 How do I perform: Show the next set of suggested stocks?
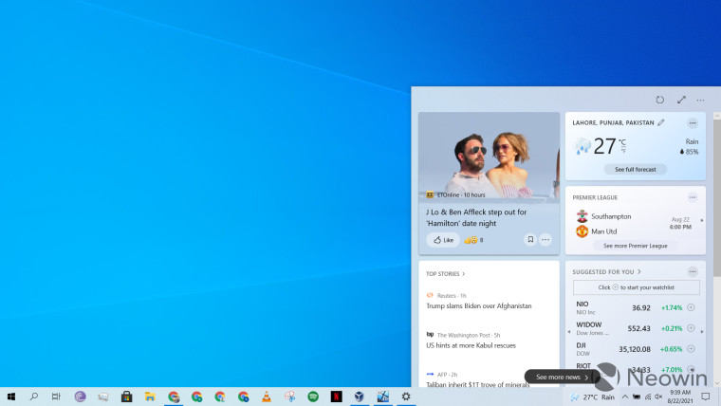pos(702,331)
